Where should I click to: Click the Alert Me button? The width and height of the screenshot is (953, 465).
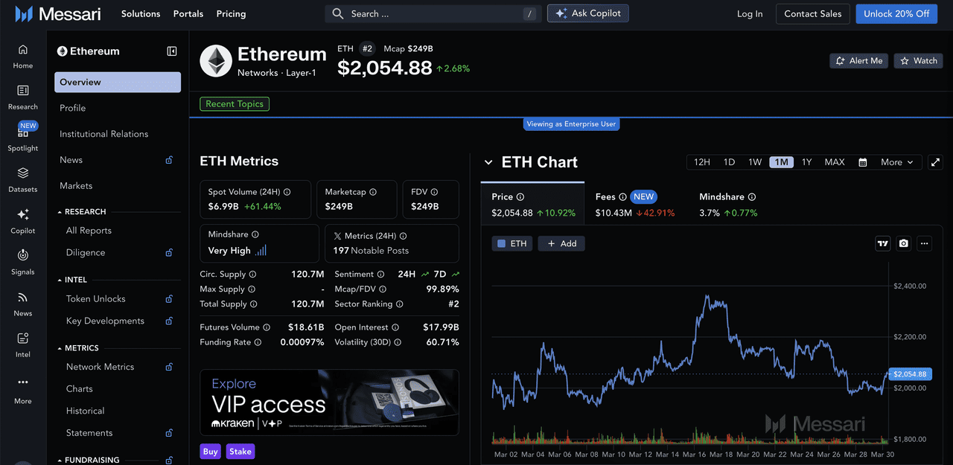[858, 61]
